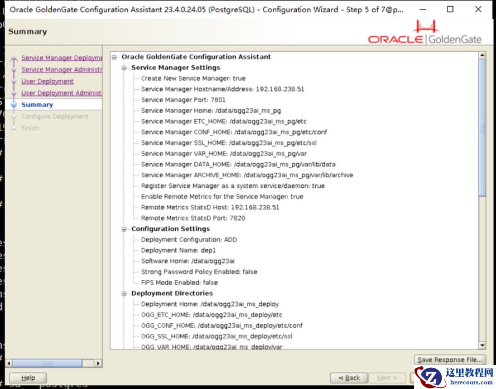Image resolution: width=496 pixels, height=389 pixels.
Task: Click the summary tree vertical scrollbar thumb
Action: pyautogui.click(x=482, y=128)
